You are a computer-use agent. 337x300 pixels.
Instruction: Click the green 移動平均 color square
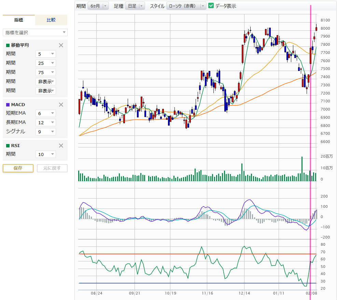click(8, 45)
